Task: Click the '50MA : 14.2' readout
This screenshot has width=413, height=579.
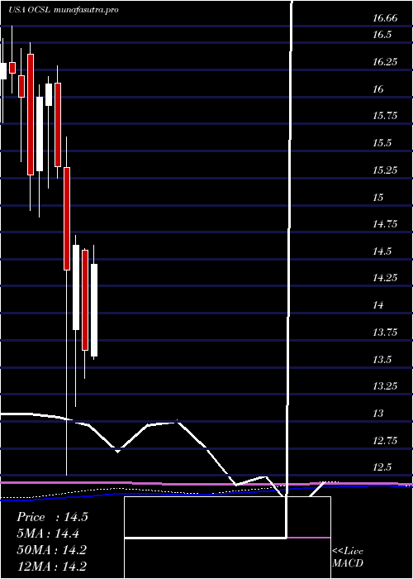Action: pyautogui.click(x=51, y=550)
